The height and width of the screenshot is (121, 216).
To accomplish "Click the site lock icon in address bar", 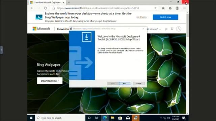I will click(x=53, y=8).
